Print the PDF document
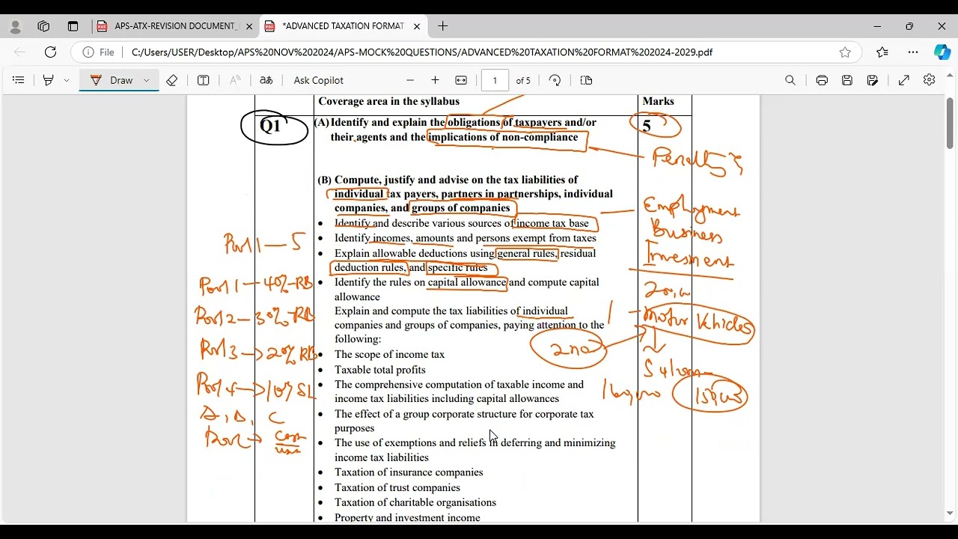 pyautogui.click(x=822, y=80)
